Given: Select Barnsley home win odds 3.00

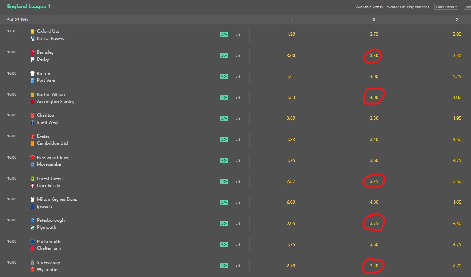Looking at the screenshot, I should [291, 56].
